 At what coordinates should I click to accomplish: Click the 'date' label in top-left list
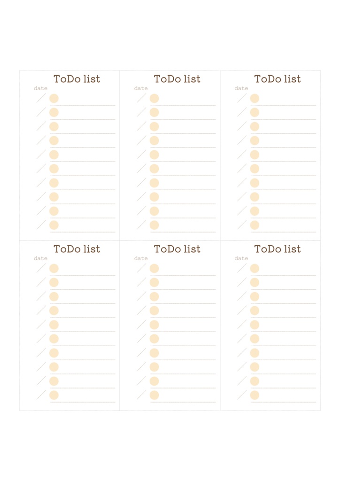[40, 88]
